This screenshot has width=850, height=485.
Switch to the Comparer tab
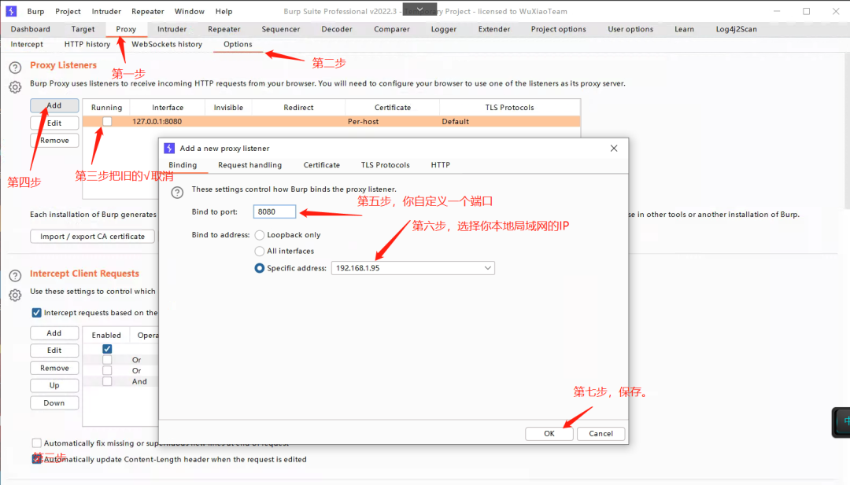[392, 29]
